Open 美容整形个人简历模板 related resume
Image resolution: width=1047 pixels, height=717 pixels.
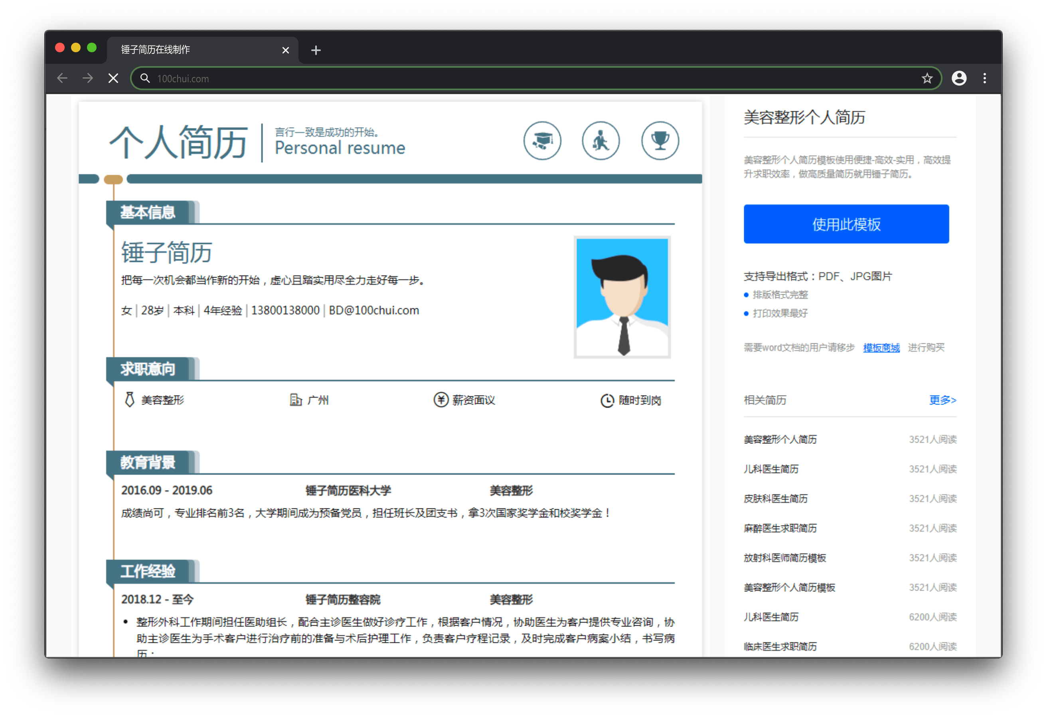(x=789, y=587)
